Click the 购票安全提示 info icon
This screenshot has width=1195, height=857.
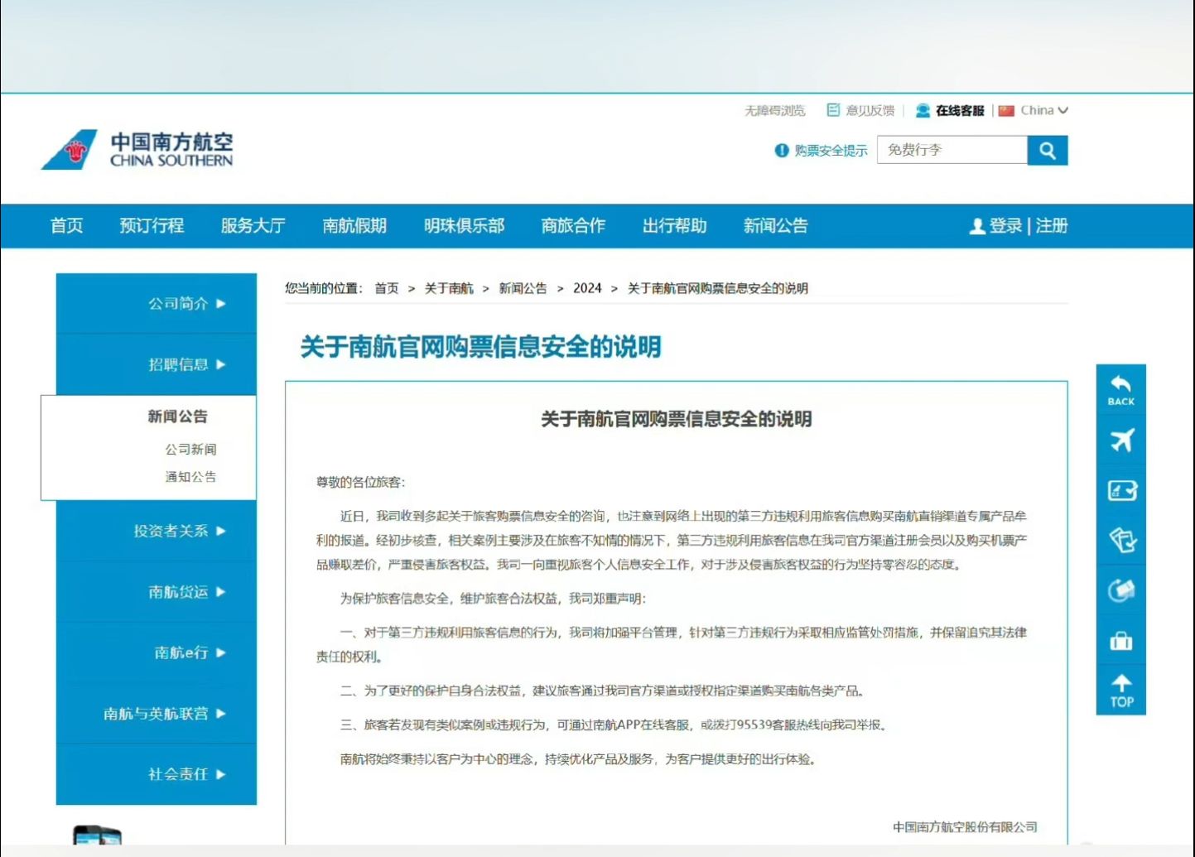tap(781, 150)
